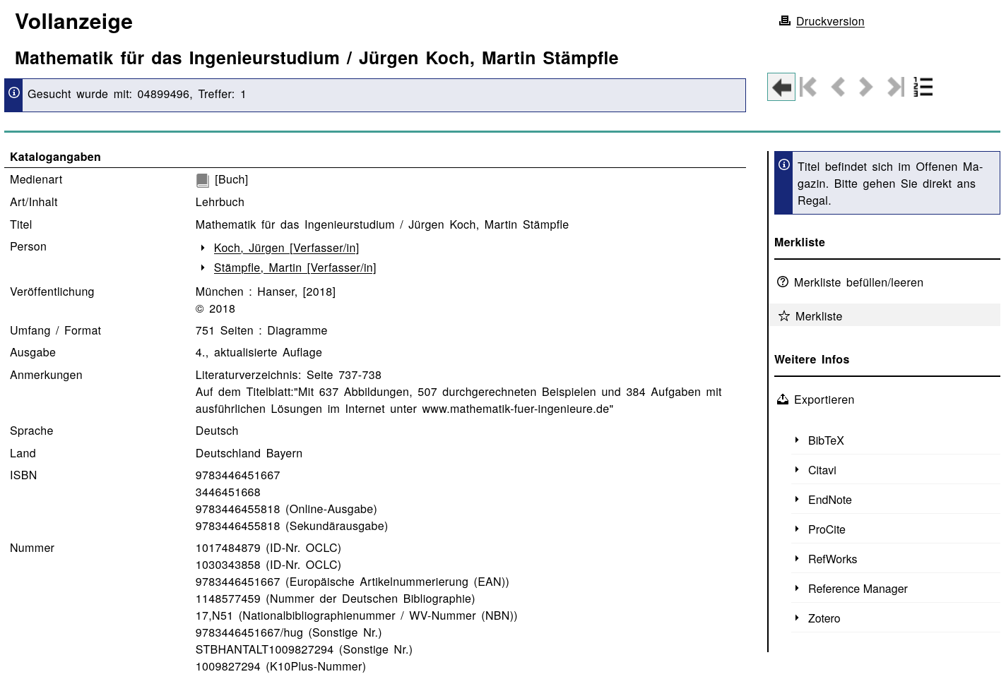Jump to first search result icon
The image size is (1006, 679).
tap(808, 88)
